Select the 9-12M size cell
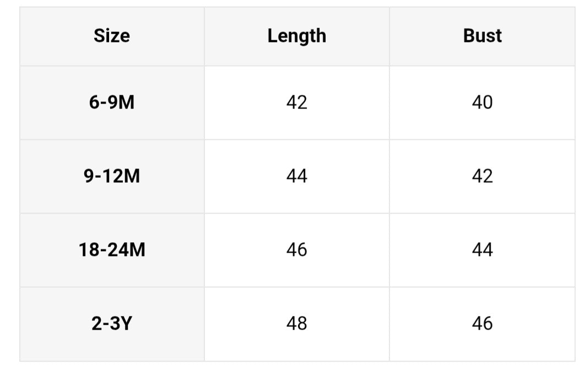The height and width of the screenshot is (365, 584). 112,176
